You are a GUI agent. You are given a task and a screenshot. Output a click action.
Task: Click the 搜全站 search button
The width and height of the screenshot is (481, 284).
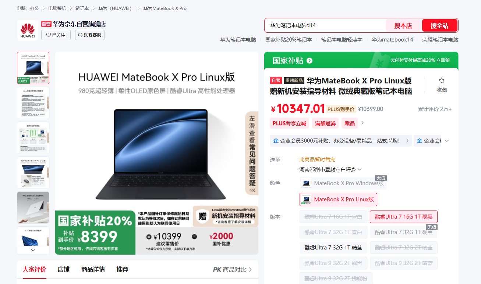click(x=439, y=26)
